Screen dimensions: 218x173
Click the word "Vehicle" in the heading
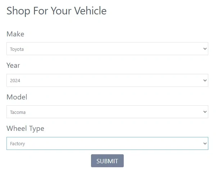(90, 11)
